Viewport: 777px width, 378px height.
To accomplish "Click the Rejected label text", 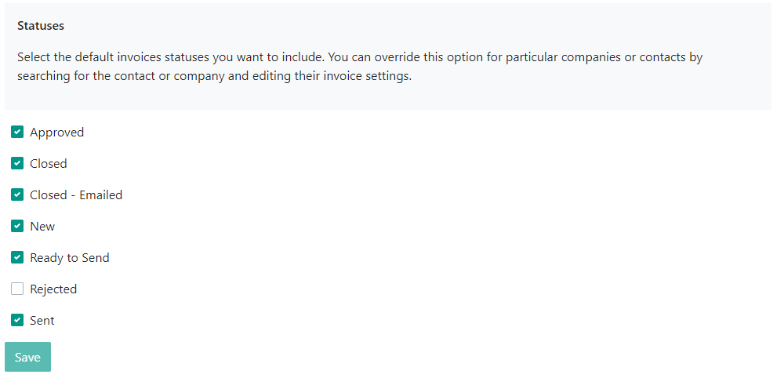I will point(53,289).
